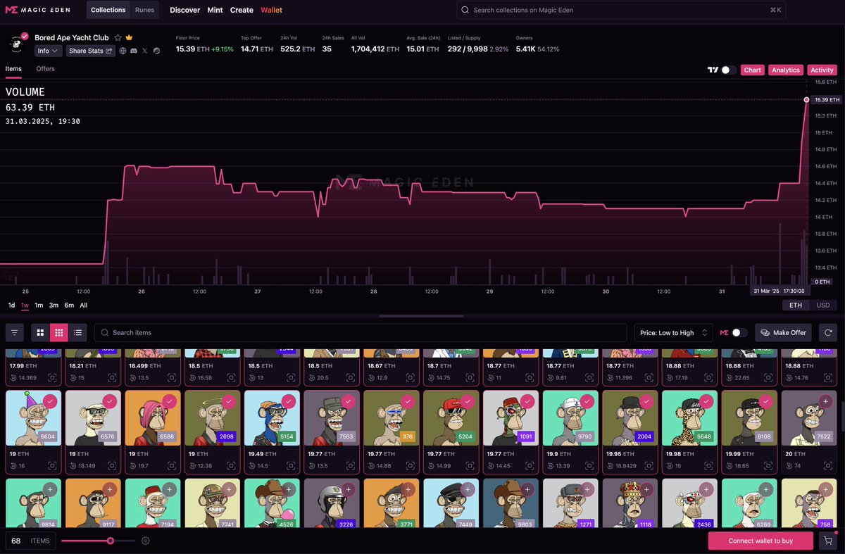The image size is (845, 554).
Task: Deselect ape 6604 checkmark
Action: point(49,401)
